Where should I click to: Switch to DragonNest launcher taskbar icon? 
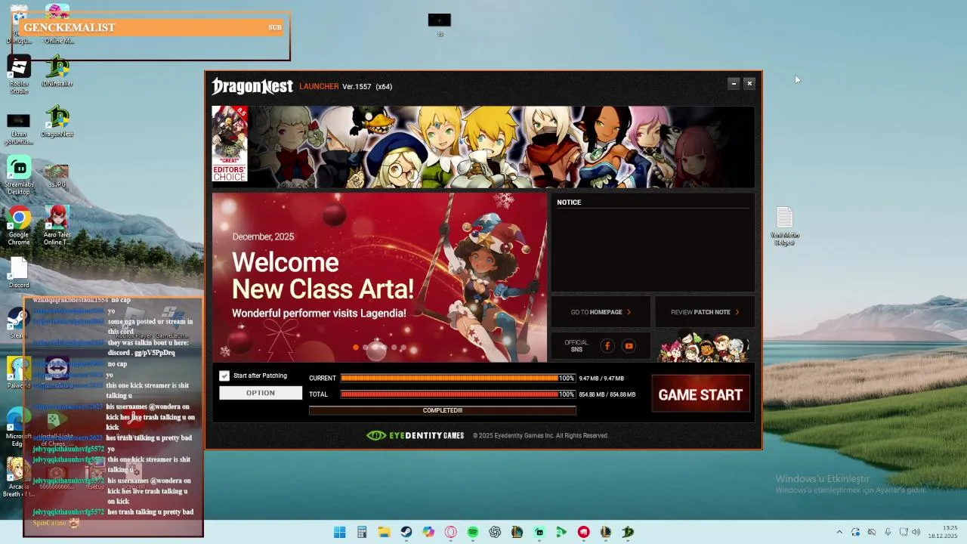click(x=628, y=532)
